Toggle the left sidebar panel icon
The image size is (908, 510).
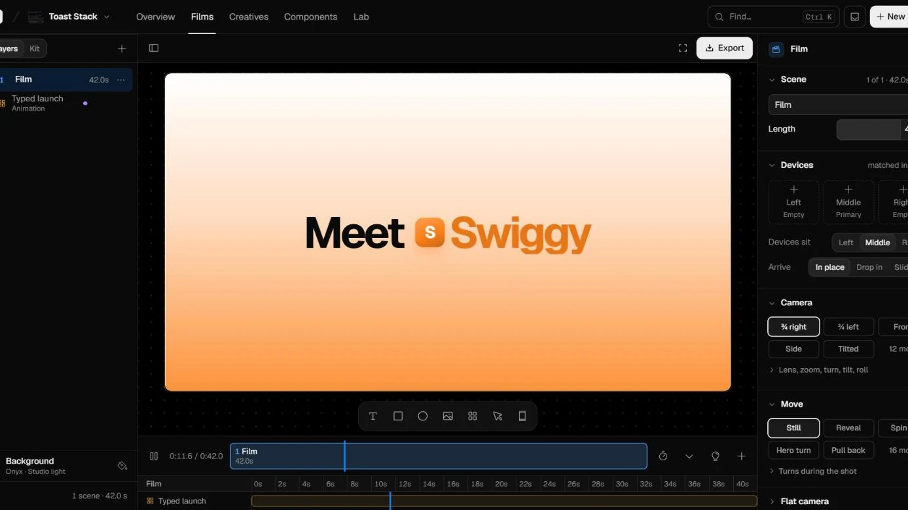point(154,48)
